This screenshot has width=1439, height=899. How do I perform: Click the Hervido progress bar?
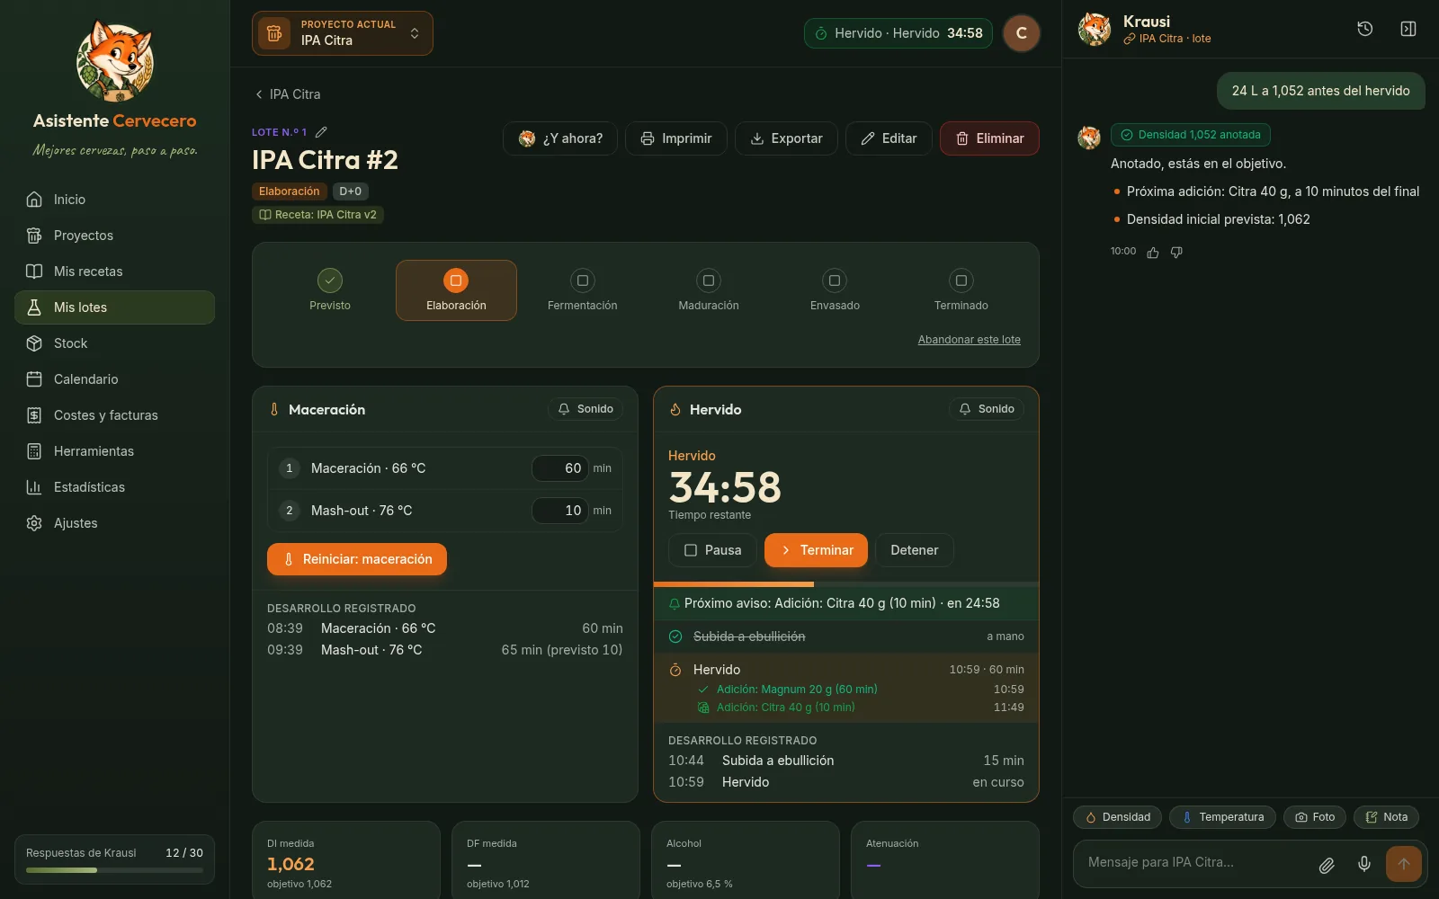pos(845,584)
